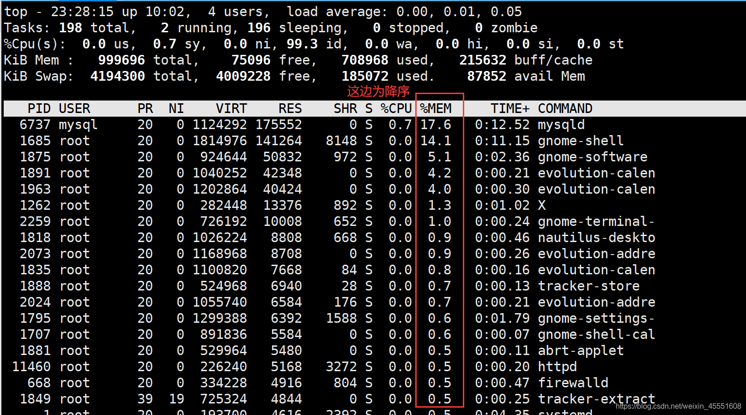Click evolution-calen command of PID 1963
Screen dimensions: 746x415
tap(596, 189)
